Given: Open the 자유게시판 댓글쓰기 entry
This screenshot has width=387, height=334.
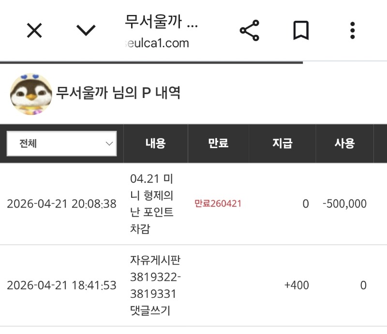Looking at the screenshot, I should point(155,285).
